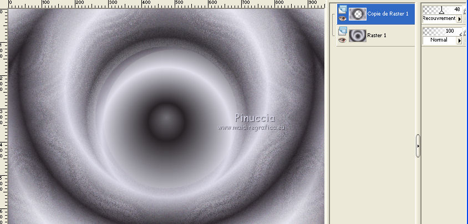This screenshot has width=468, height=224.
Task: Open the Recouvrement blend mode dropdown arrow
Action: pyautogui.click(x=459, y=19)
